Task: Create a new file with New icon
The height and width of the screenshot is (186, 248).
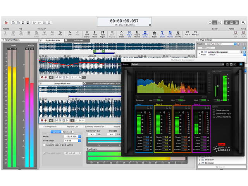Action: coord(13,23)
